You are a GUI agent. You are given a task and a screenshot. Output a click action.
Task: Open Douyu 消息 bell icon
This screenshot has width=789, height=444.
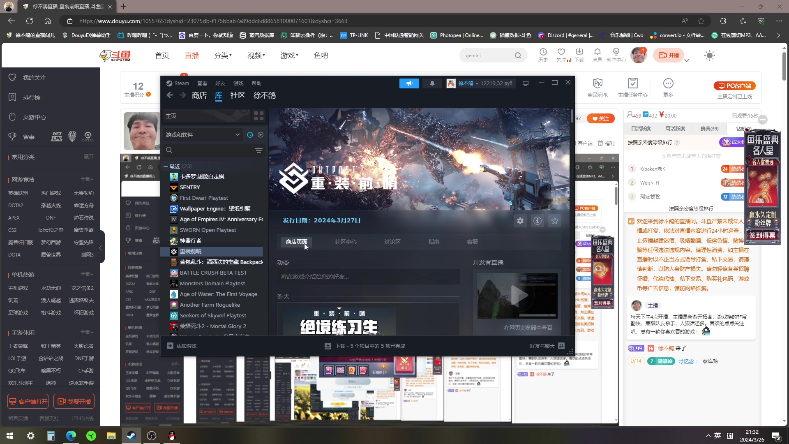click(597, 55)
